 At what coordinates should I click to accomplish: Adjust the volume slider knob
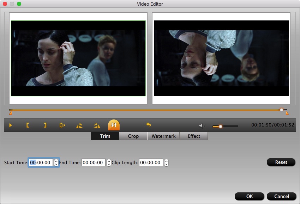(221, 126)
